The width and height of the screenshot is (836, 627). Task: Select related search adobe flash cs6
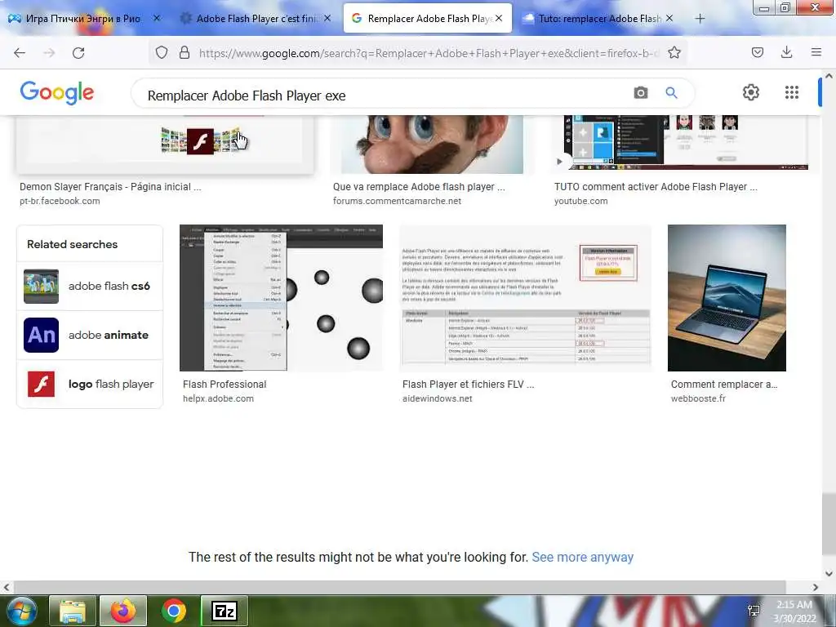click(x=90, y=287)
